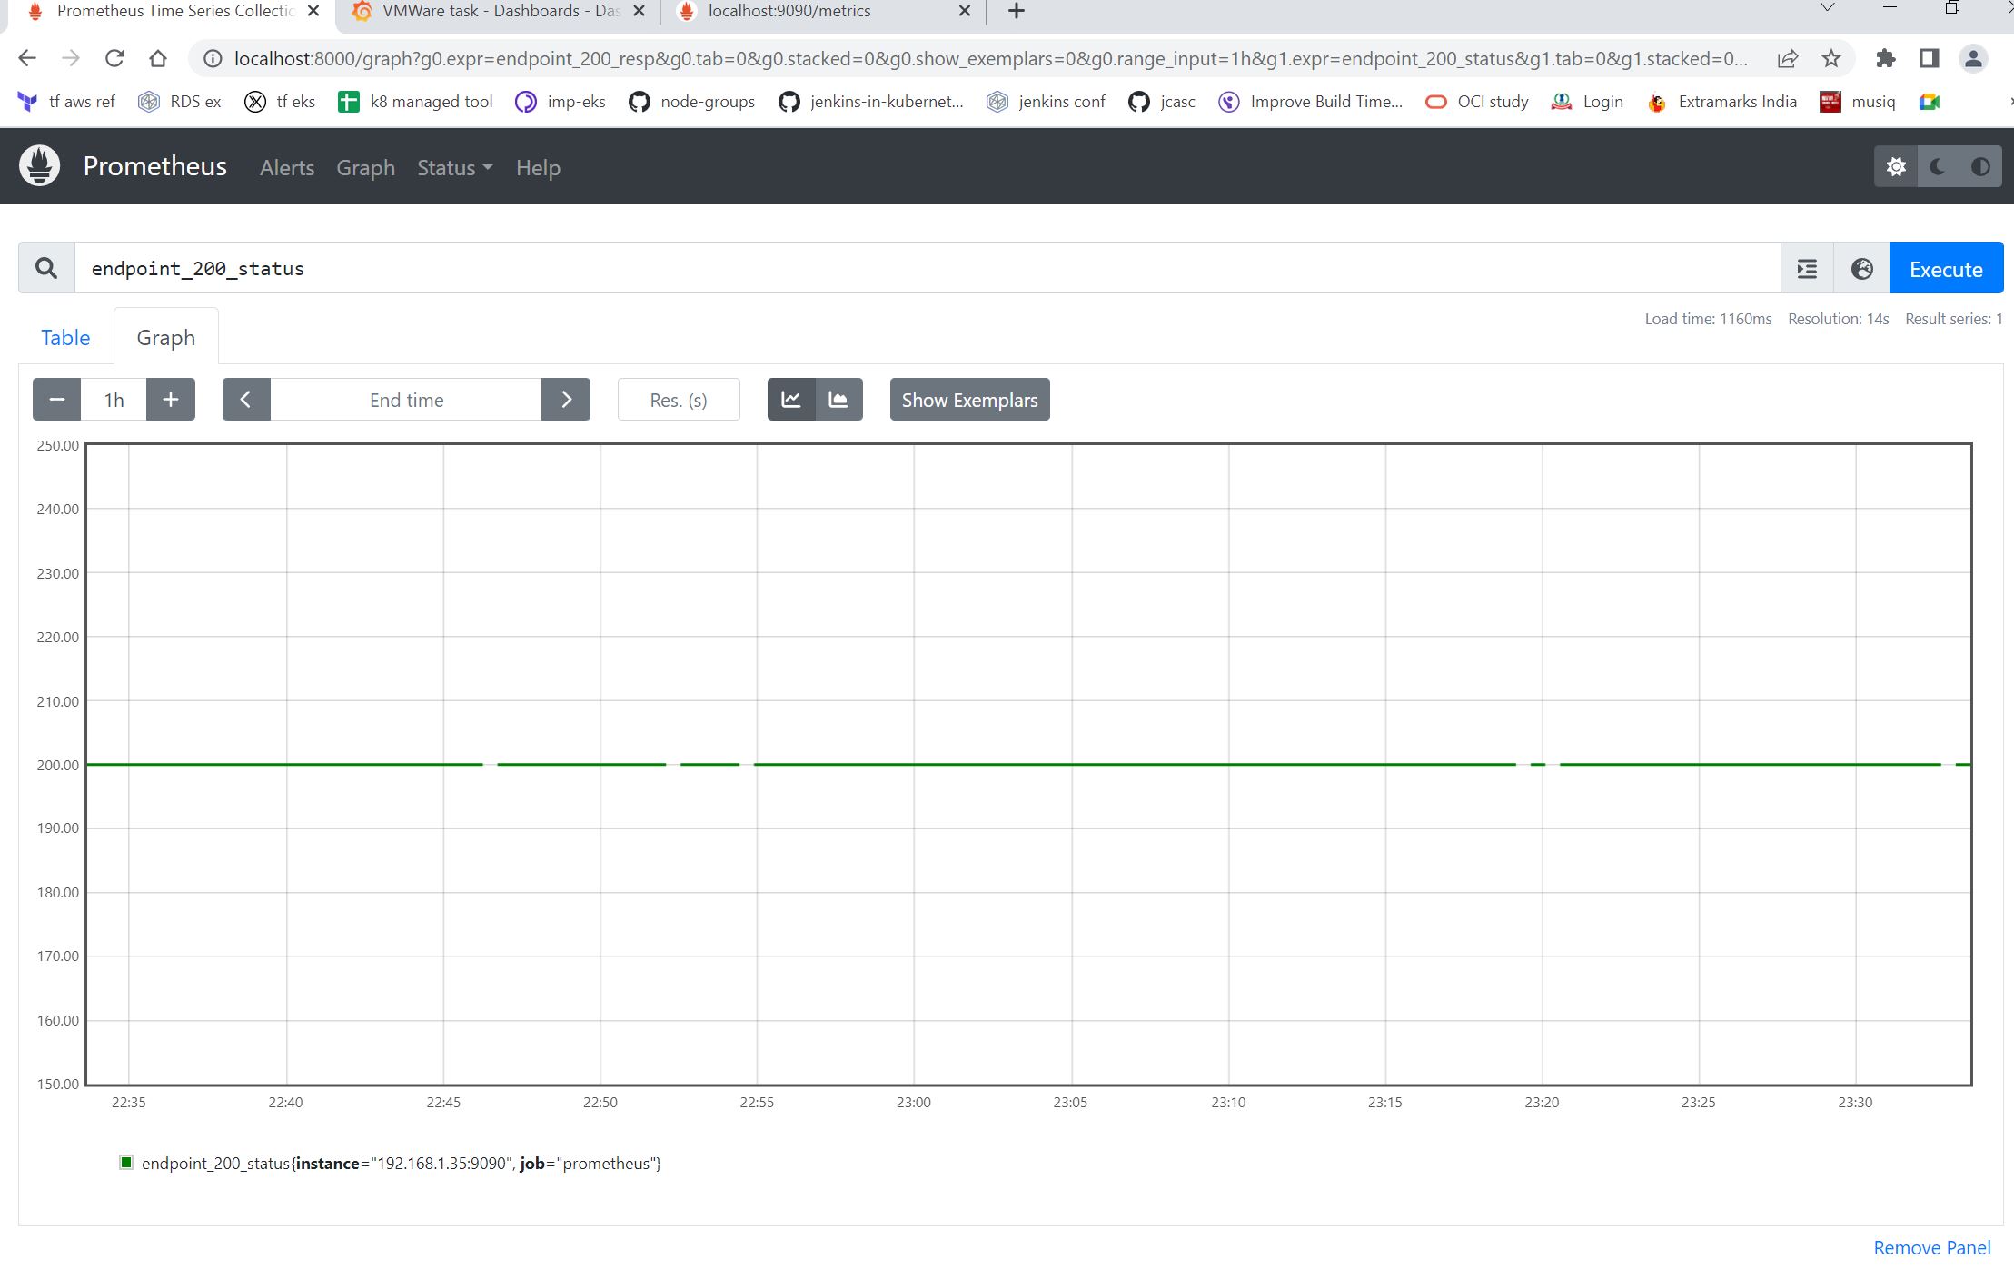Open the browser home page
Viewport: 2014px width, 1269px height.
158,58
